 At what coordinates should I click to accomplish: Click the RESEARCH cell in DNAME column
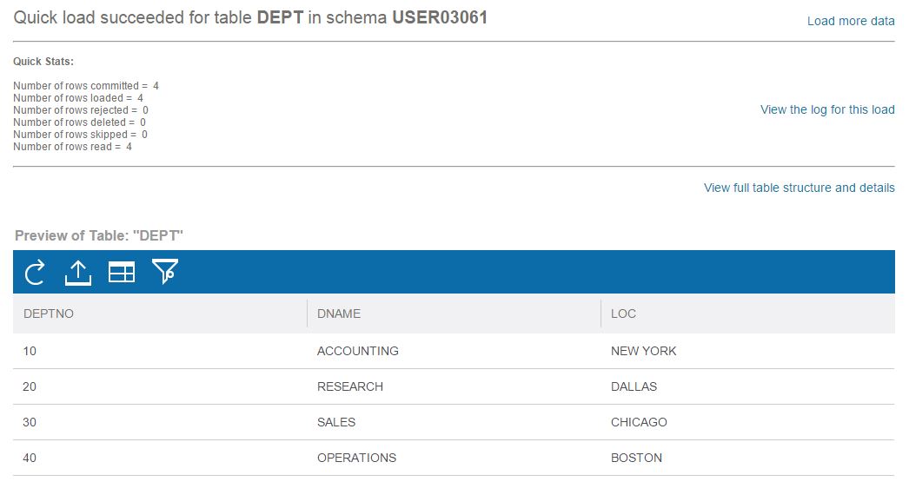click(x=350, y=386)
